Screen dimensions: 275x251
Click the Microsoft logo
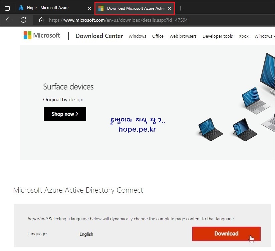pos(42,35)
